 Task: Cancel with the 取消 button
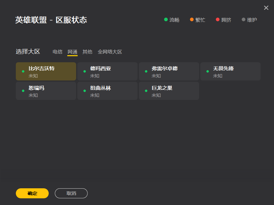(x=71, y=193)
